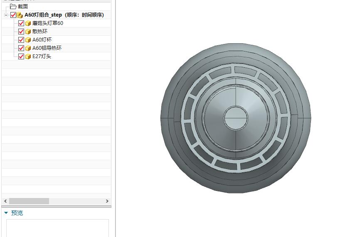Collapse the A60灯组合_step assembly node

[6, 15]
